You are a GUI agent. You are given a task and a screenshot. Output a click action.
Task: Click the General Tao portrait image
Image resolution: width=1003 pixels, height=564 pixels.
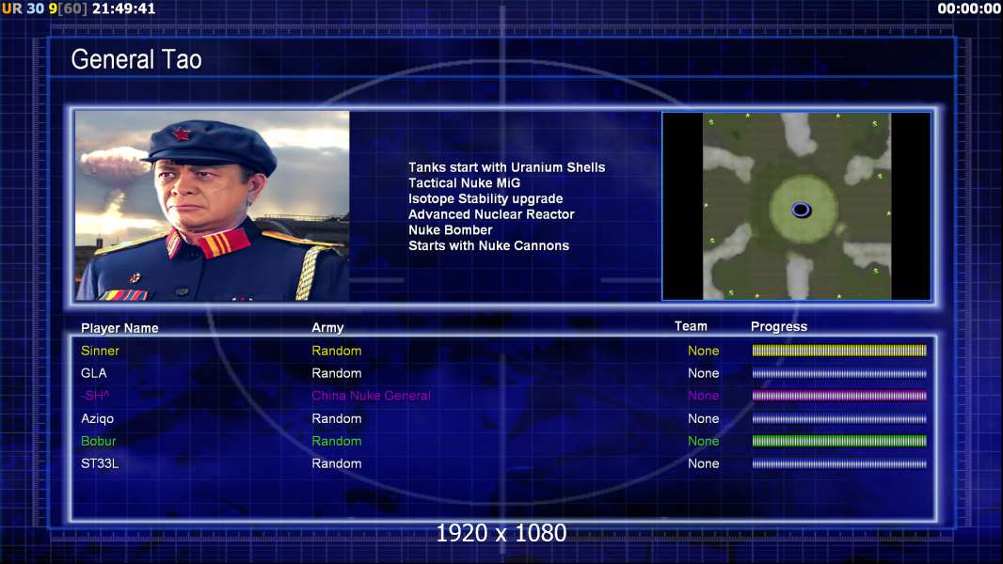click(x=213, y=206)
